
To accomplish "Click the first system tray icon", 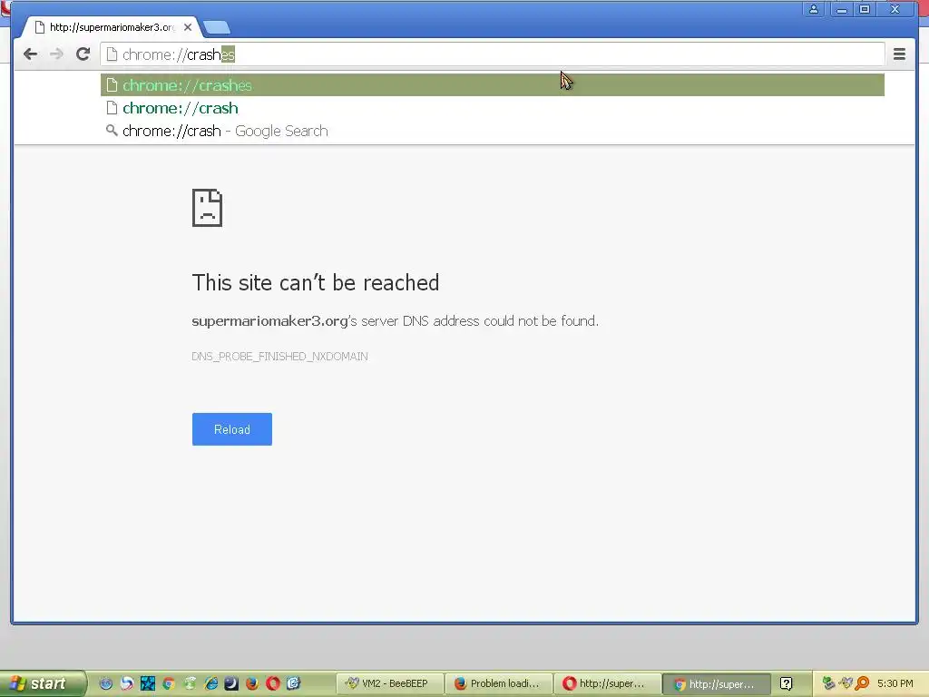I will (x=828, y=683).
